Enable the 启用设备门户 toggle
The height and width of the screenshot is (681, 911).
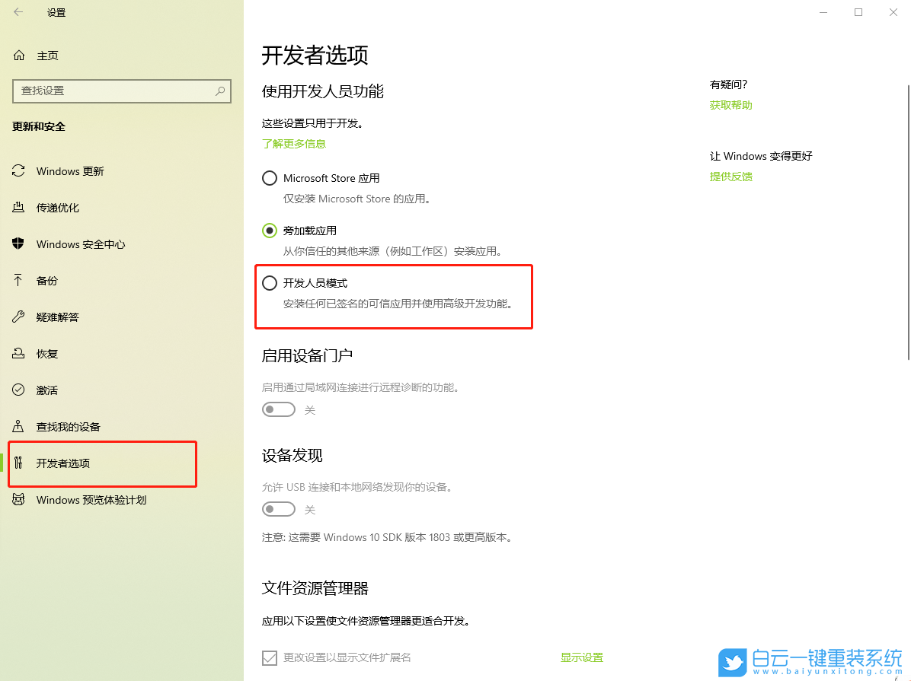[278, 409]
